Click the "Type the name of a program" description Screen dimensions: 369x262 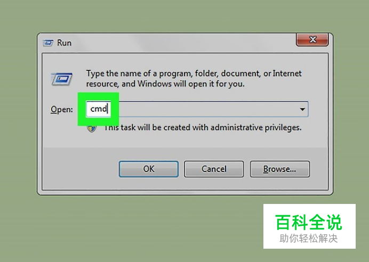[x=194, y=79]
